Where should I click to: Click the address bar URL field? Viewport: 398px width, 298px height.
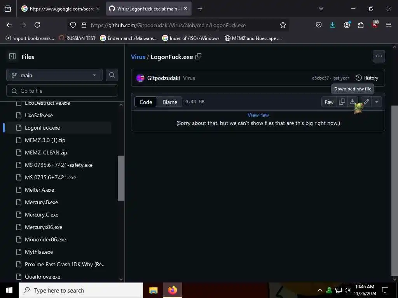point(168,25)
